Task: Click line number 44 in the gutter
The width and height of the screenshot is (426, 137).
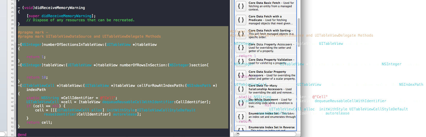Action: 12,86
